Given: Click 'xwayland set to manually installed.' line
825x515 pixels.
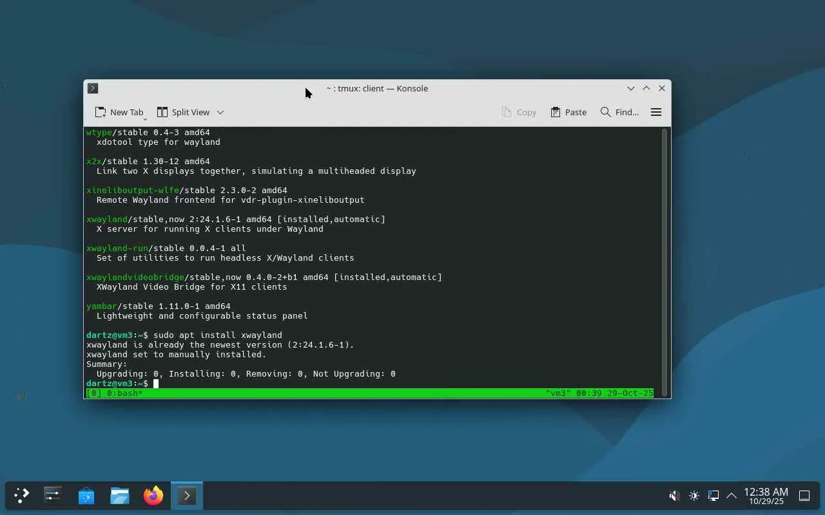Looking at the screenshot, I should click(x=177, y=355).
